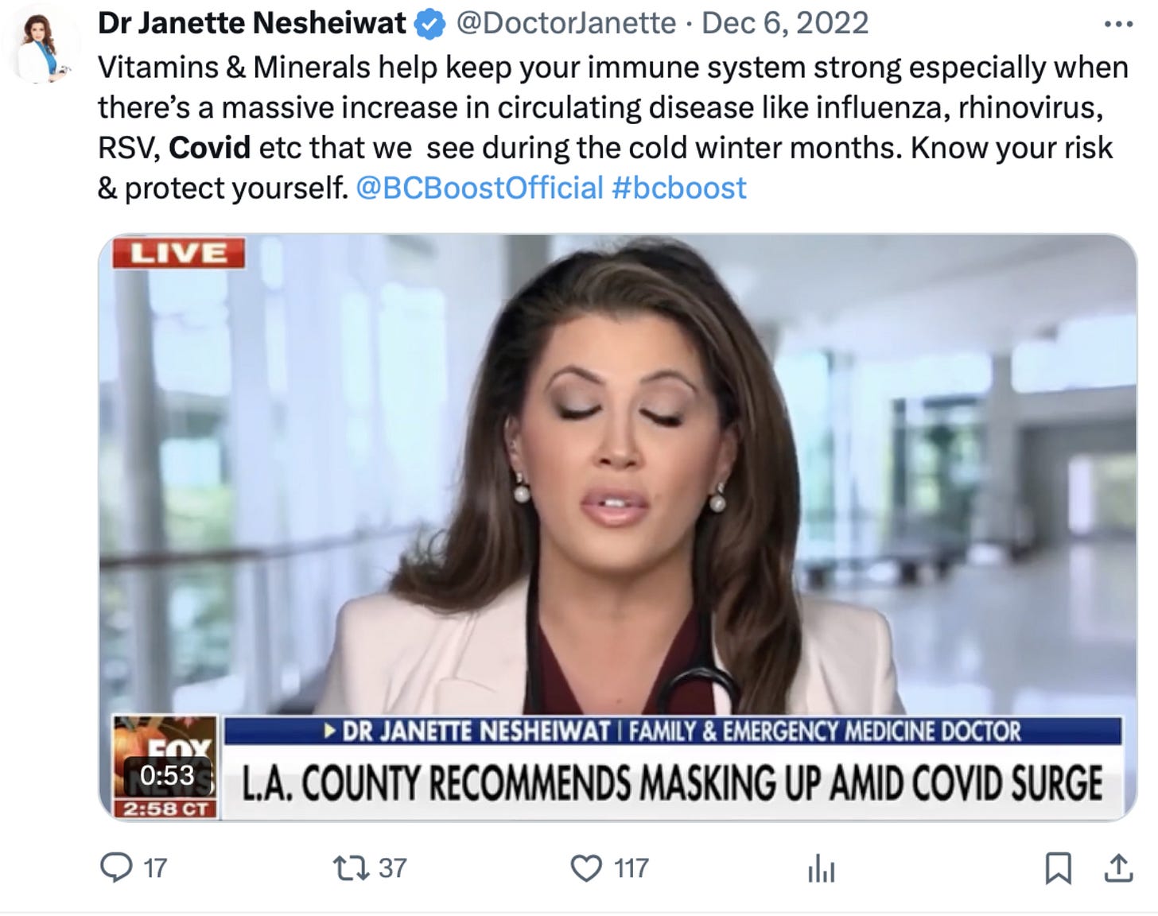The width and height of the screenshot is (1158, 916).
Task: Open the #bcboost hashtag
Action: point(679,188)
